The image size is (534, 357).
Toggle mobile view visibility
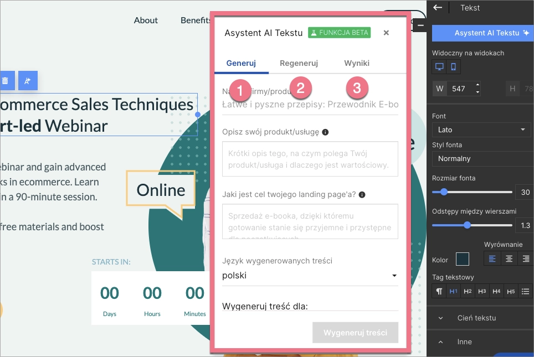tap(454, 67)
